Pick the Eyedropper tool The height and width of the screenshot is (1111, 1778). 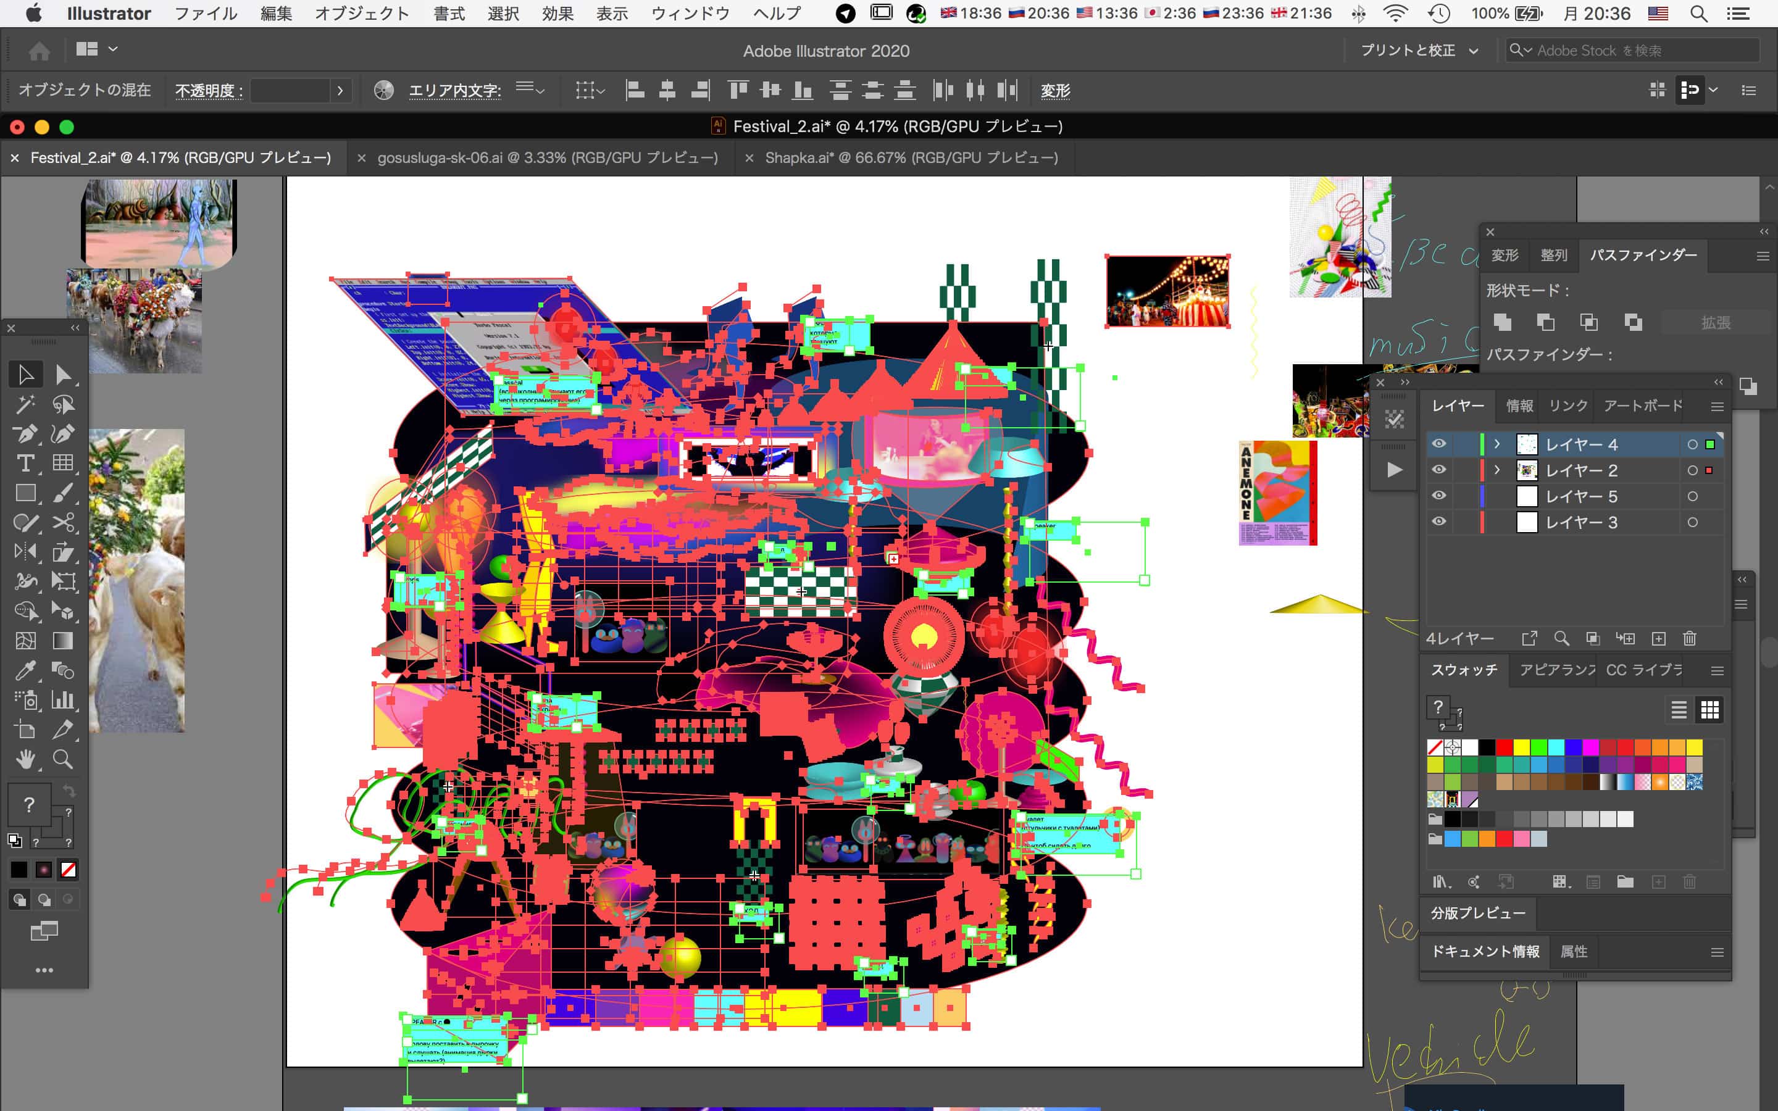(25, 670)
